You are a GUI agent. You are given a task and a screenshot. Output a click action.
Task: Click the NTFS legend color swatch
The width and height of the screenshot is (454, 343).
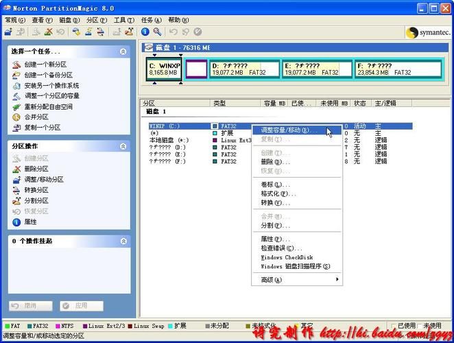tap(58, 327)
